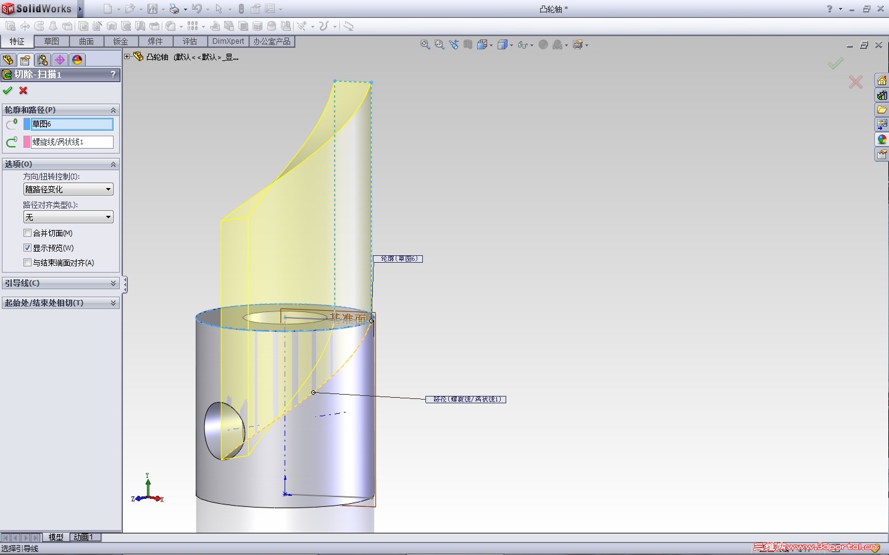Viewport: 889px width, 555px height.
Task: Click the path selection box containing 螺旋线/涡状线1
Action: [x=72, y=142]
